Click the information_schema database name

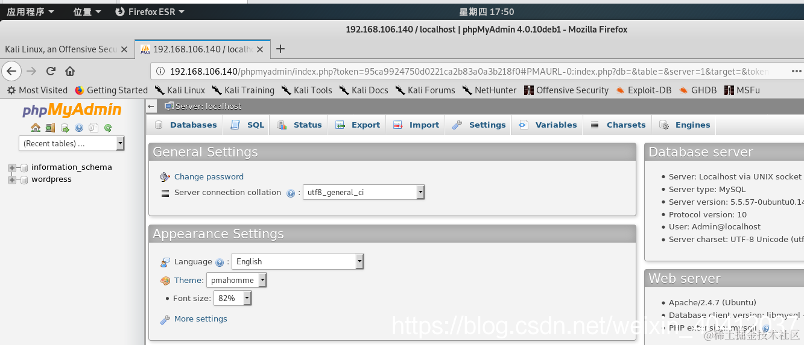click(72, 167)
